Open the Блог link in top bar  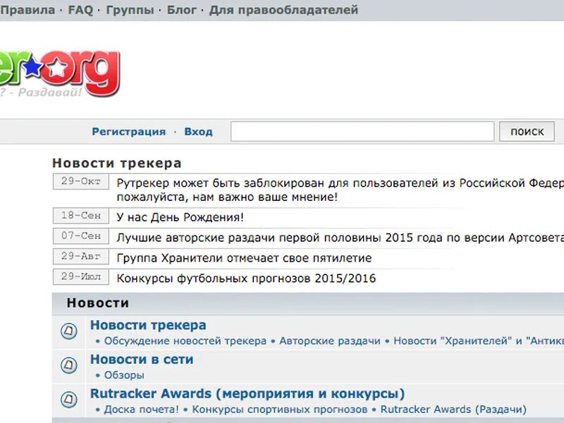[182, 10]
